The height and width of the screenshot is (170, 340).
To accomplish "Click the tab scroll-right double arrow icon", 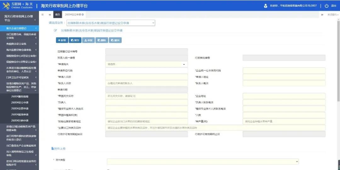I will 322,15.
